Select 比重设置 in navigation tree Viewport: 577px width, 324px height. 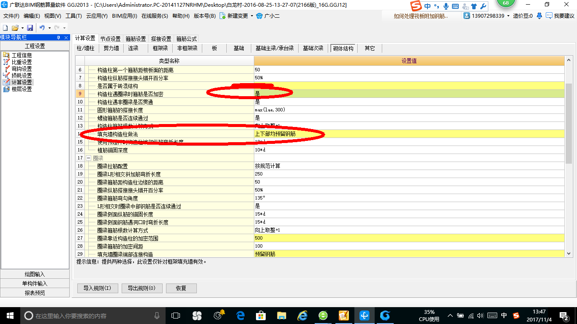(22, 62)
